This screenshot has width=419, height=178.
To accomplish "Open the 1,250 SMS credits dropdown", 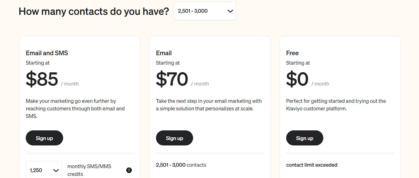I will point(44,170).
